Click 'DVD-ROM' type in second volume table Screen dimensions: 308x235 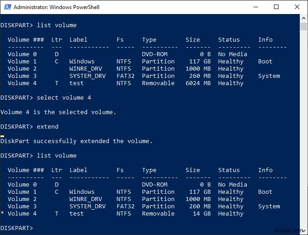click(155, 184)
